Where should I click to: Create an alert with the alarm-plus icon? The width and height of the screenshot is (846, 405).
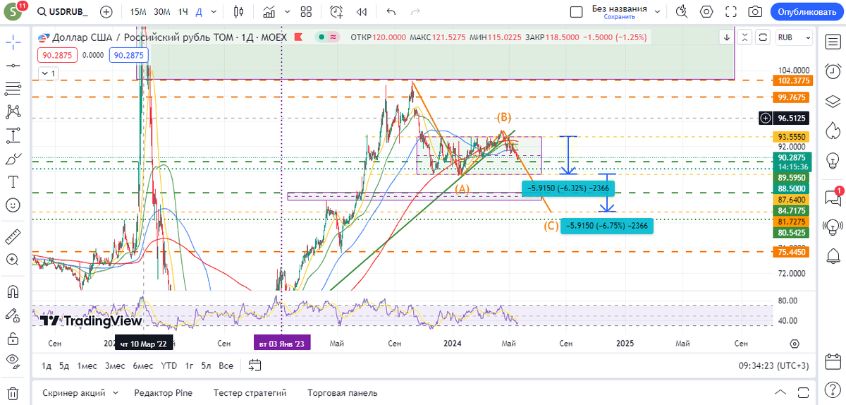coord(337,12)
